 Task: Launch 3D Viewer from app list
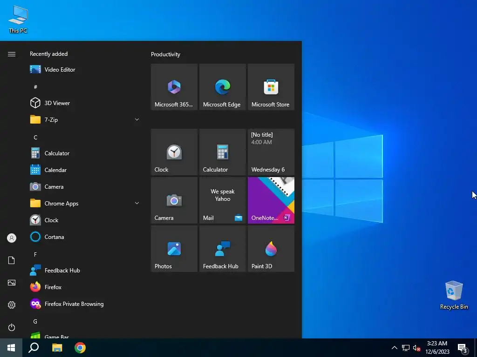click(x=85, y=103)
